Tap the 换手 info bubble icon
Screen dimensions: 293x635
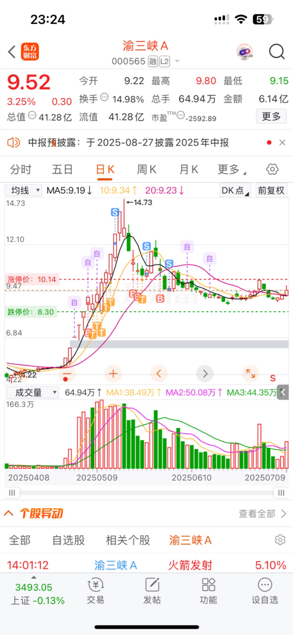click(104, 97)
